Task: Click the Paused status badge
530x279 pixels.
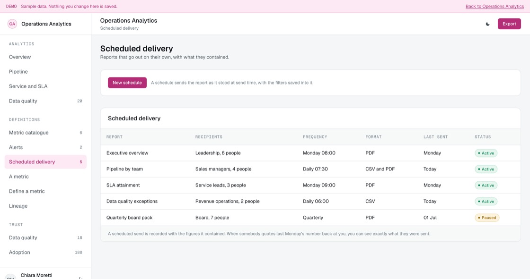Action: point(487,218)
